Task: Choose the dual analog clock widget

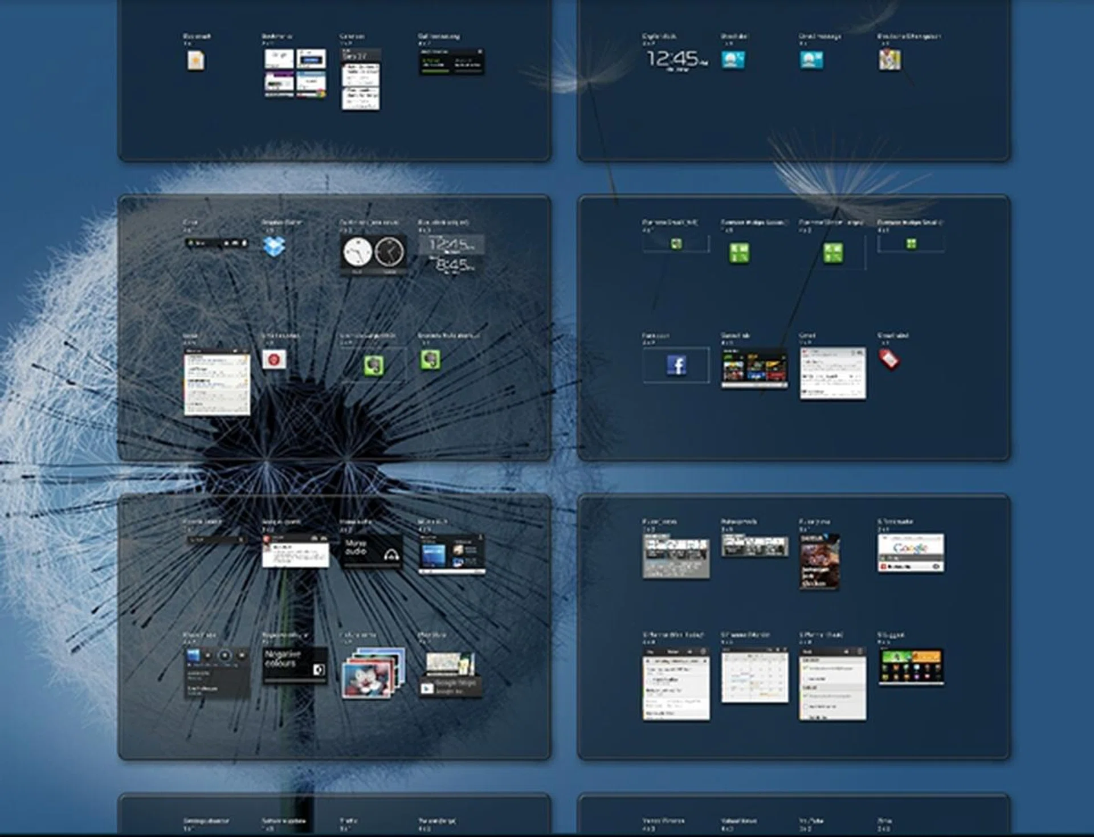Action: coord(374,252)
